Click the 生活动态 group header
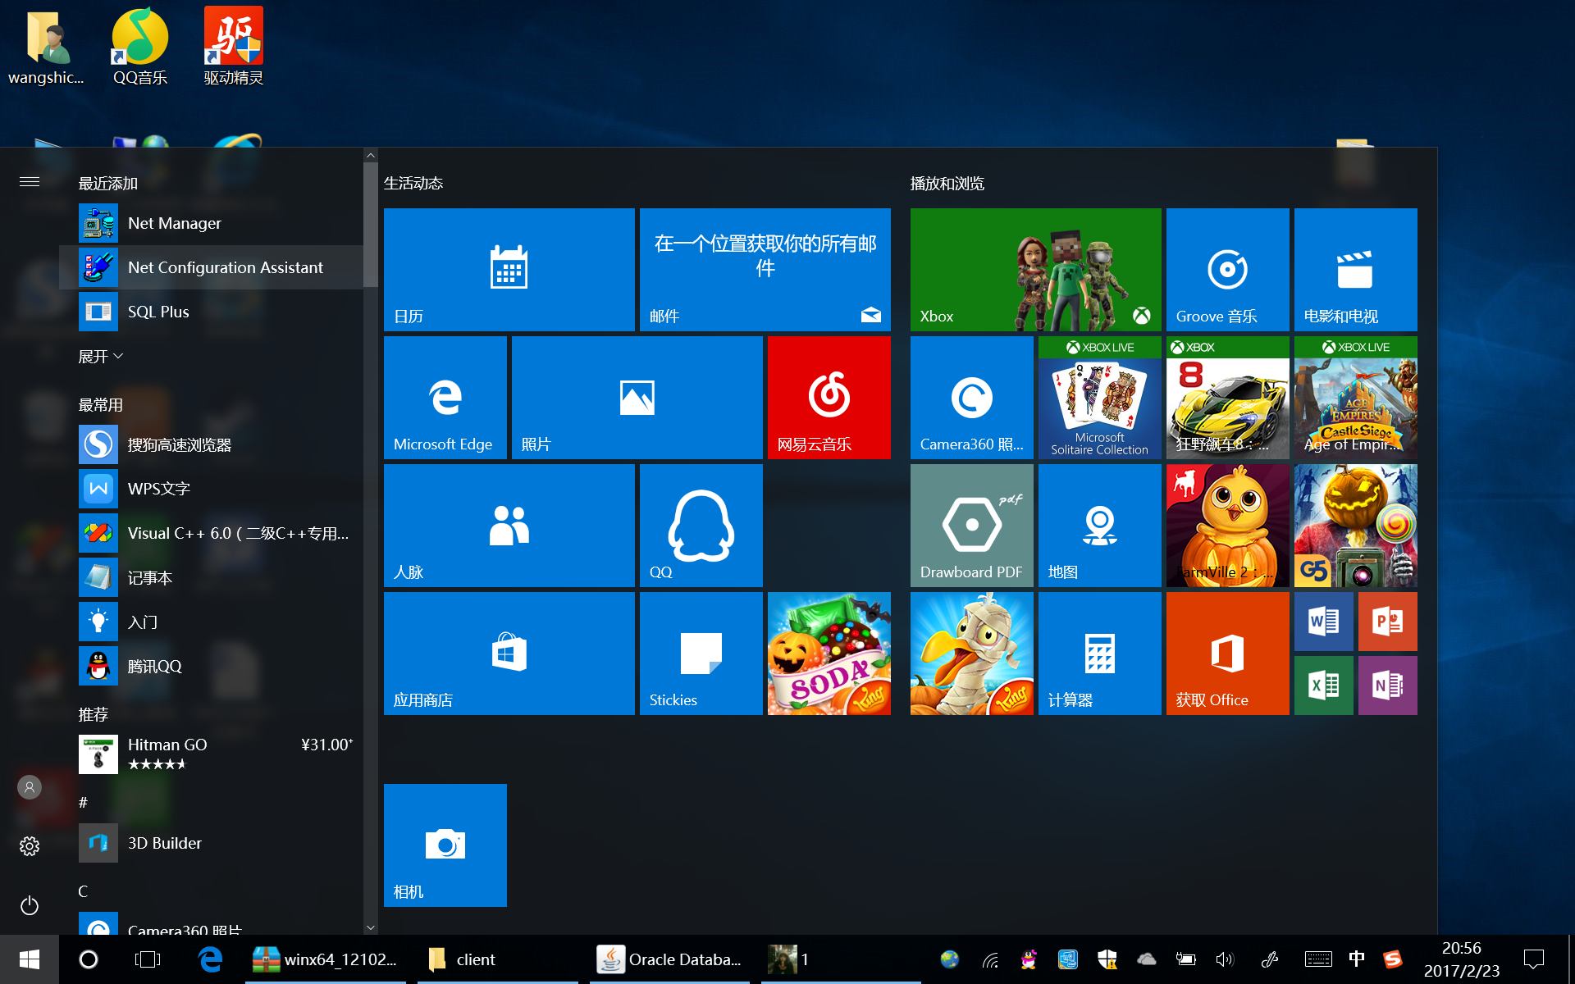Image resolution: width=1575 pixels, height=984 pixels. click(413, 183)
